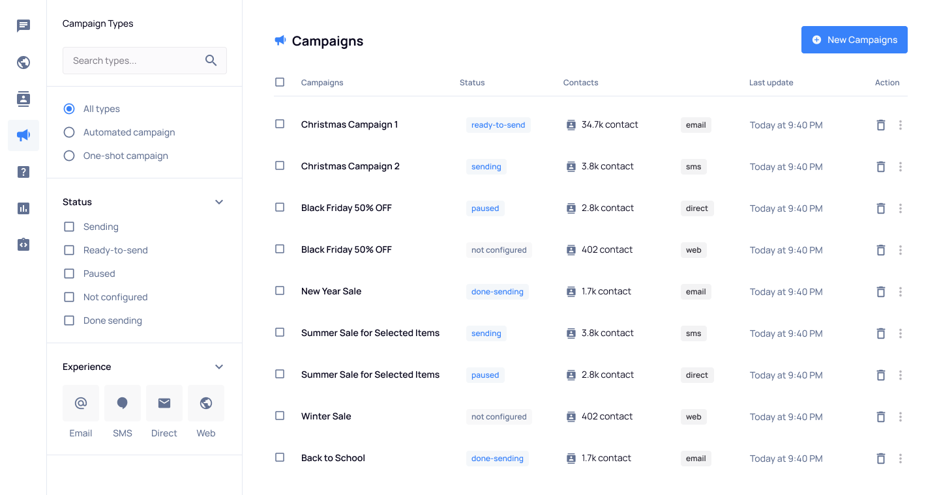Screen dimensions: 939x495
Task: Open the contacts sidebar icon
Action: pyautogui.click(x=23, y=99)
